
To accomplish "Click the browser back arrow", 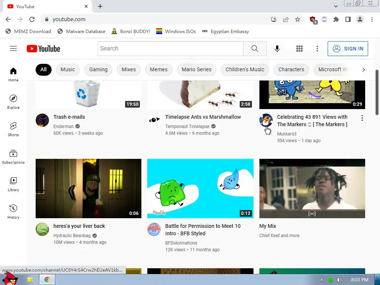I will (x=8, y=19).
